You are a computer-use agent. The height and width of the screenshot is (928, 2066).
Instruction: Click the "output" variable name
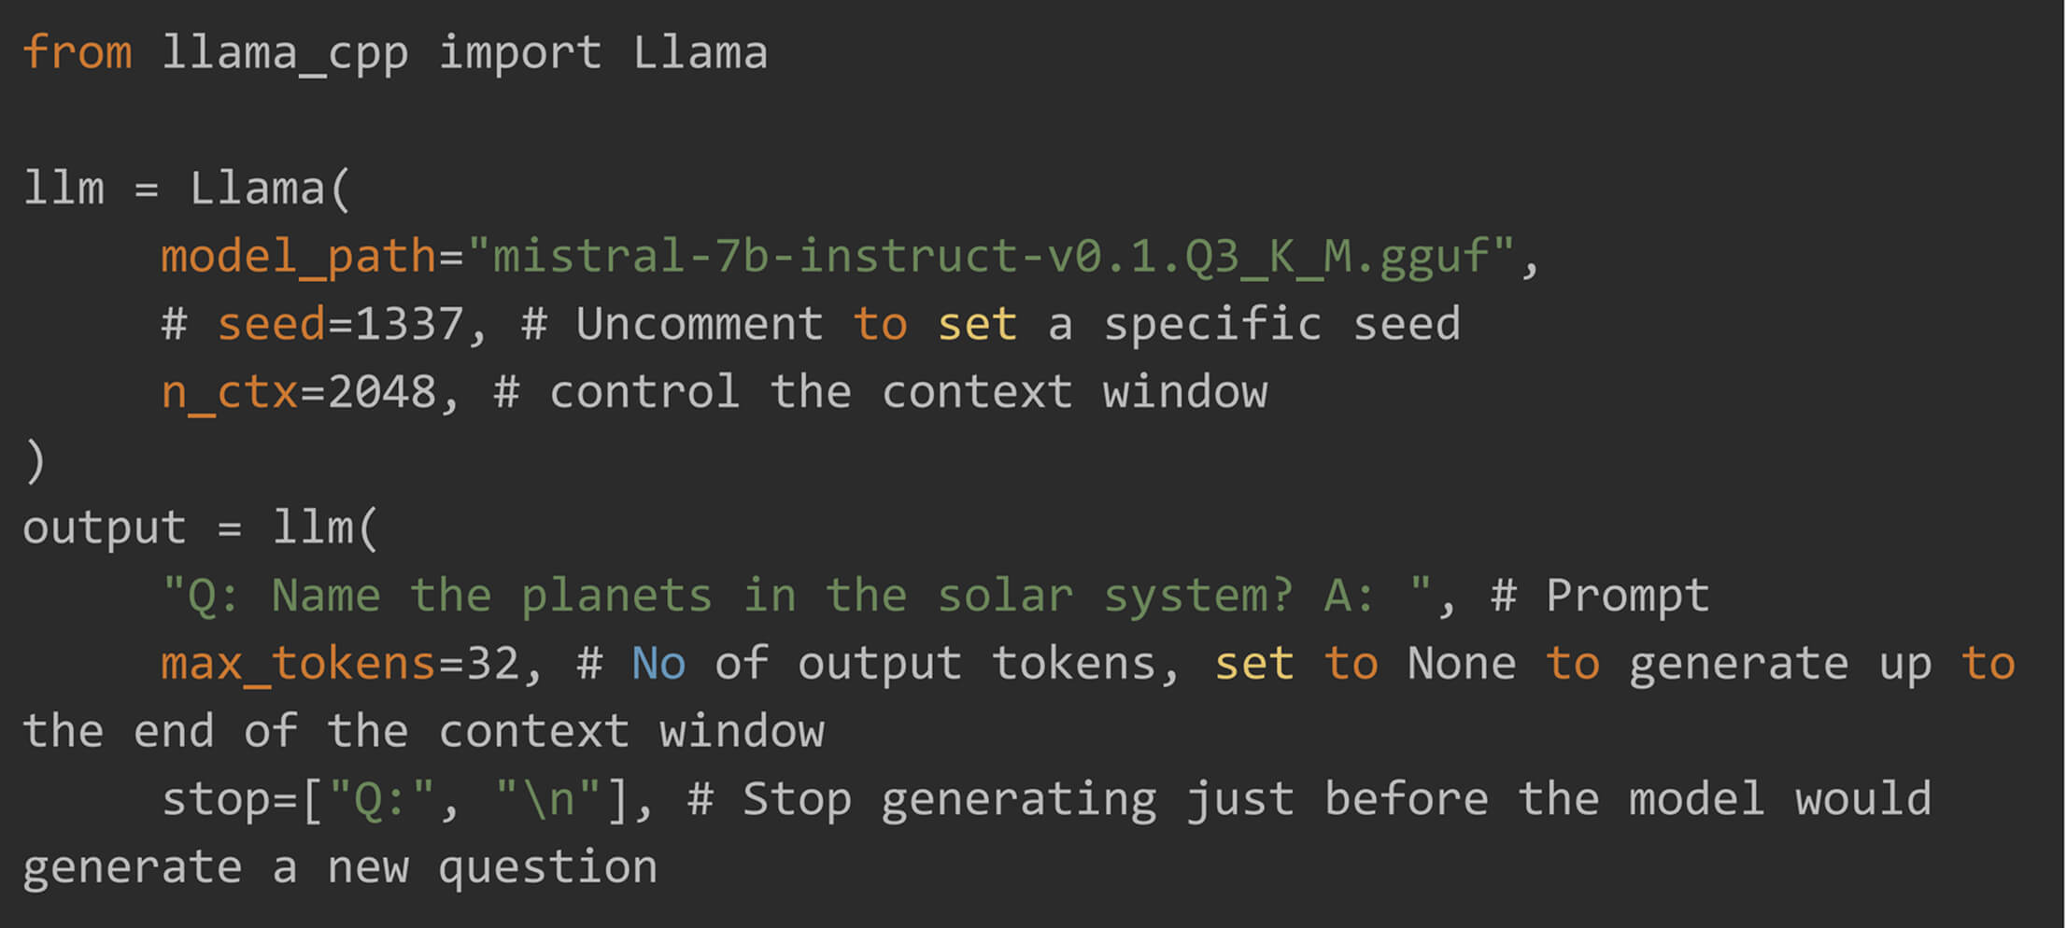point(104,528)
